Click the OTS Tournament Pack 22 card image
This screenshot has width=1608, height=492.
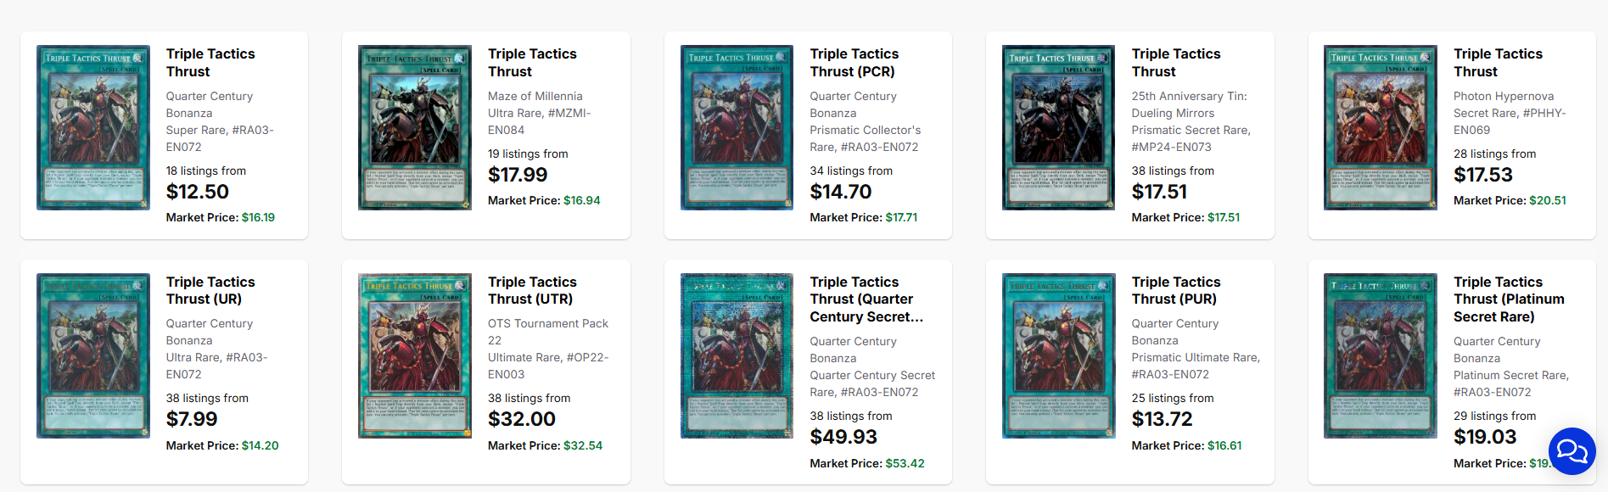[415, 355]
